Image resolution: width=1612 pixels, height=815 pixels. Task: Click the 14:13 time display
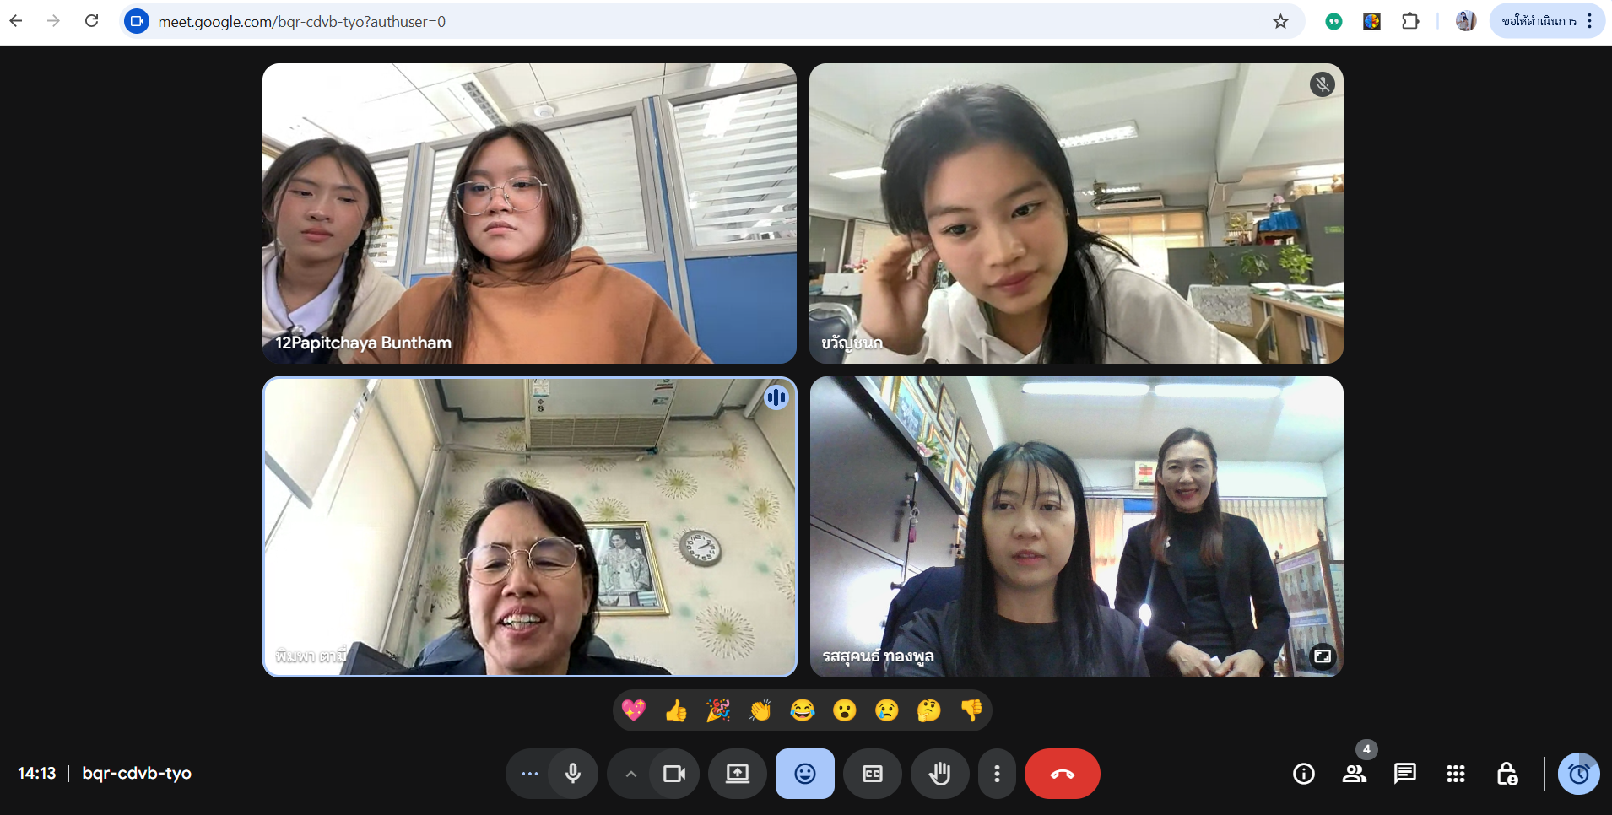[x=37, y=774]
